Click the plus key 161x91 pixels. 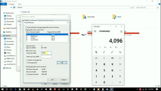click(120, 76)
